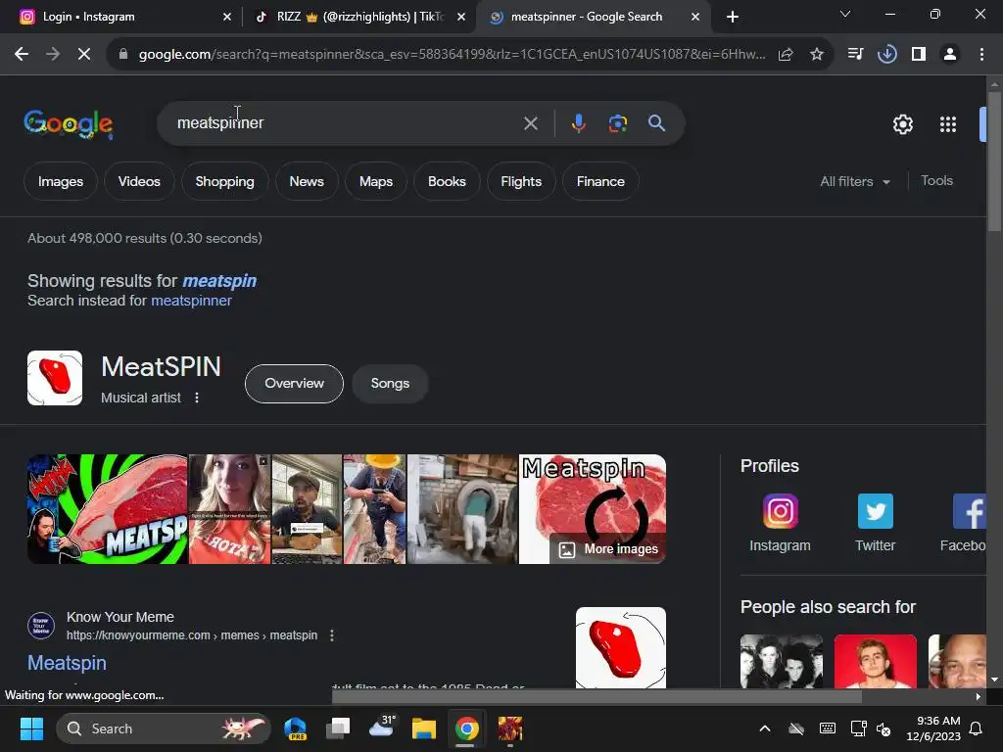Open more options beside Musical artist

(197, 398)
